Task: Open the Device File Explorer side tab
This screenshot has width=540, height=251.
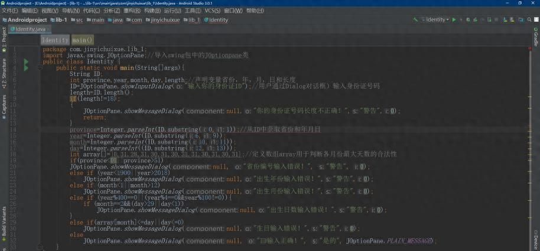Action: 536,241
